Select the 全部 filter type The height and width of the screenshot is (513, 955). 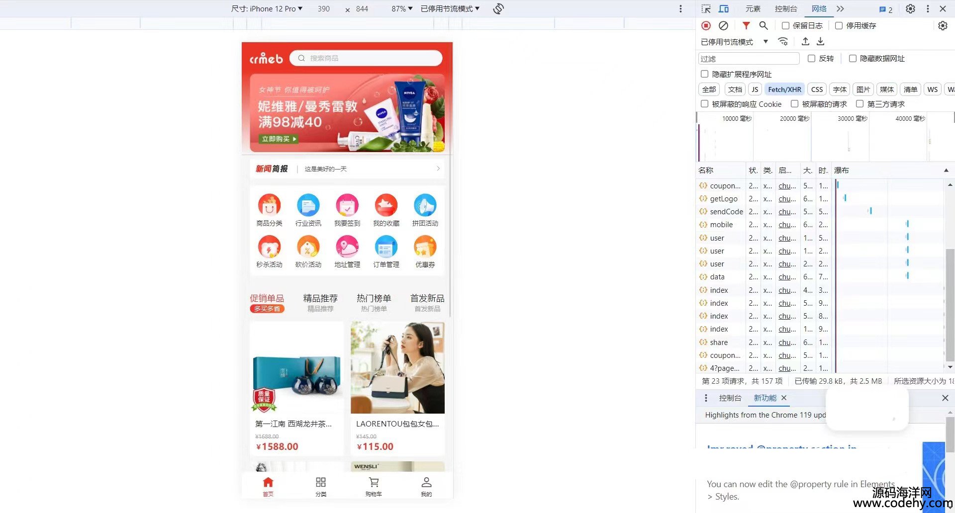point(709,89)
